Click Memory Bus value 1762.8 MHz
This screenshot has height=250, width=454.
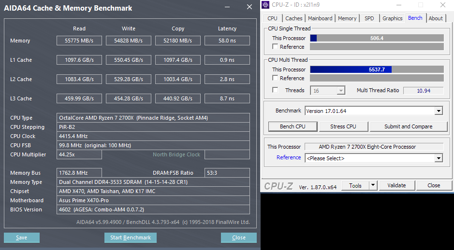click(79, 173)
